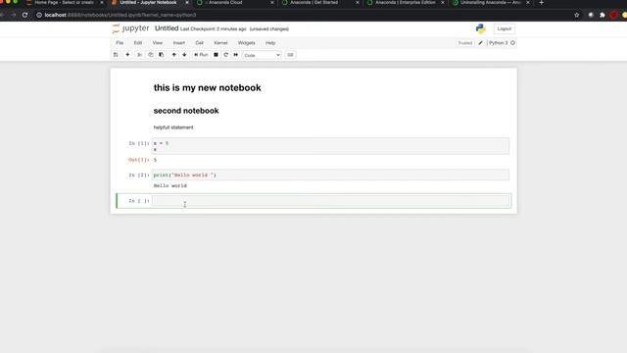Select the heading this is my new notebook
The image size is (627, 353).
pyautogui.click(x=207, y=87)
